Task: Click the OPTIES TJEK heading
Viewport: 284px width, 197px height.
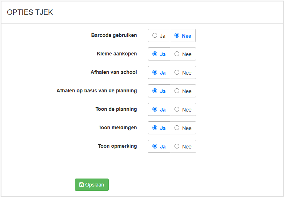Action: [30, 12]
